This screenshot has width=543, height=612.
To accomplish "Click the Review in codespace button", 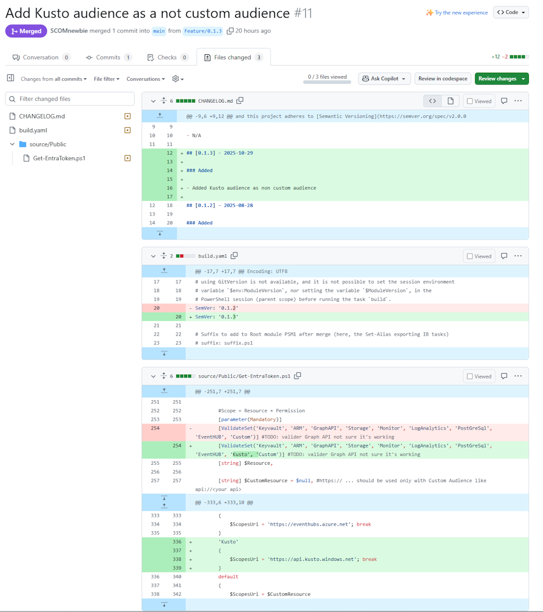I will pos(443,79).
